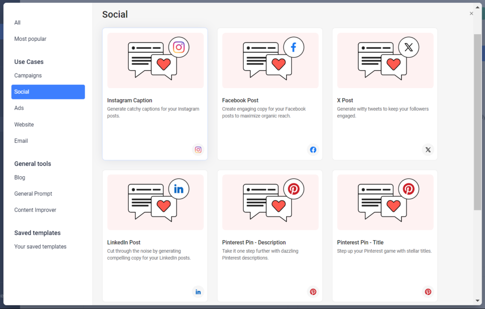The image size is (485, 309).
Task: Show All templates in sidebar
Action: click(x=18, y=23)
